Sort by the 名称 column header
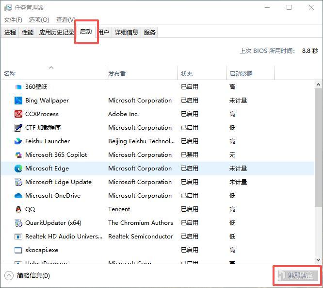 (53, 73)
